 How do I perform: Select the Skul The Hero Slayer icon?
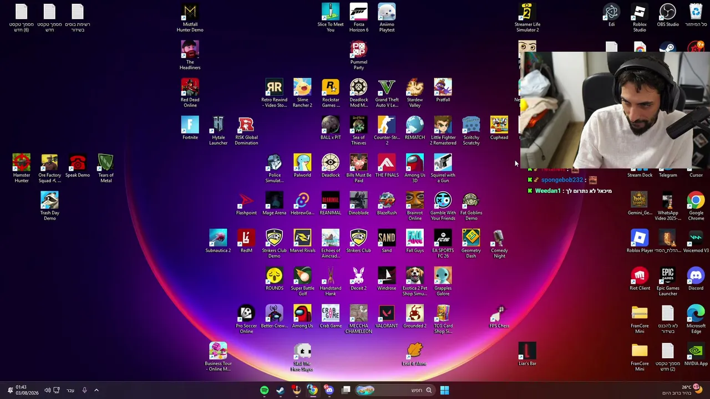302,357
